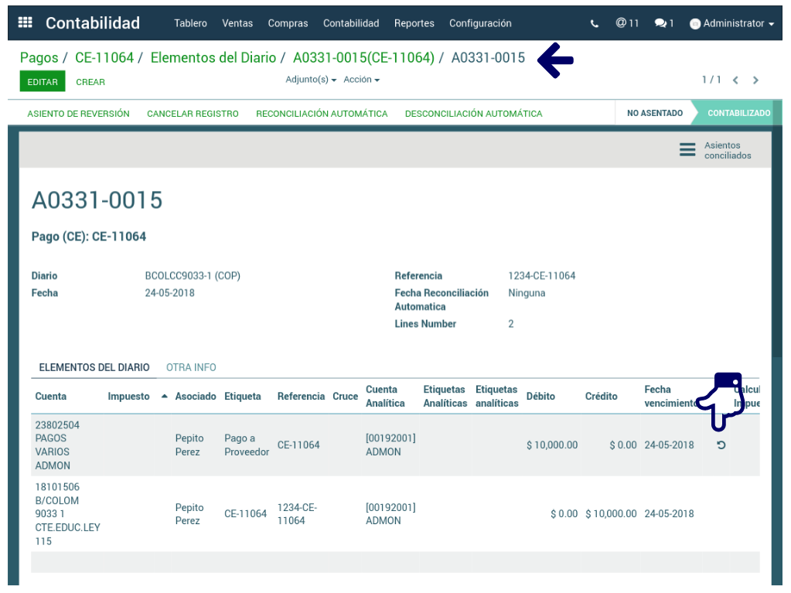Open the Reportes menu
The image size is (791, 593).
click(x=414, y=23)
